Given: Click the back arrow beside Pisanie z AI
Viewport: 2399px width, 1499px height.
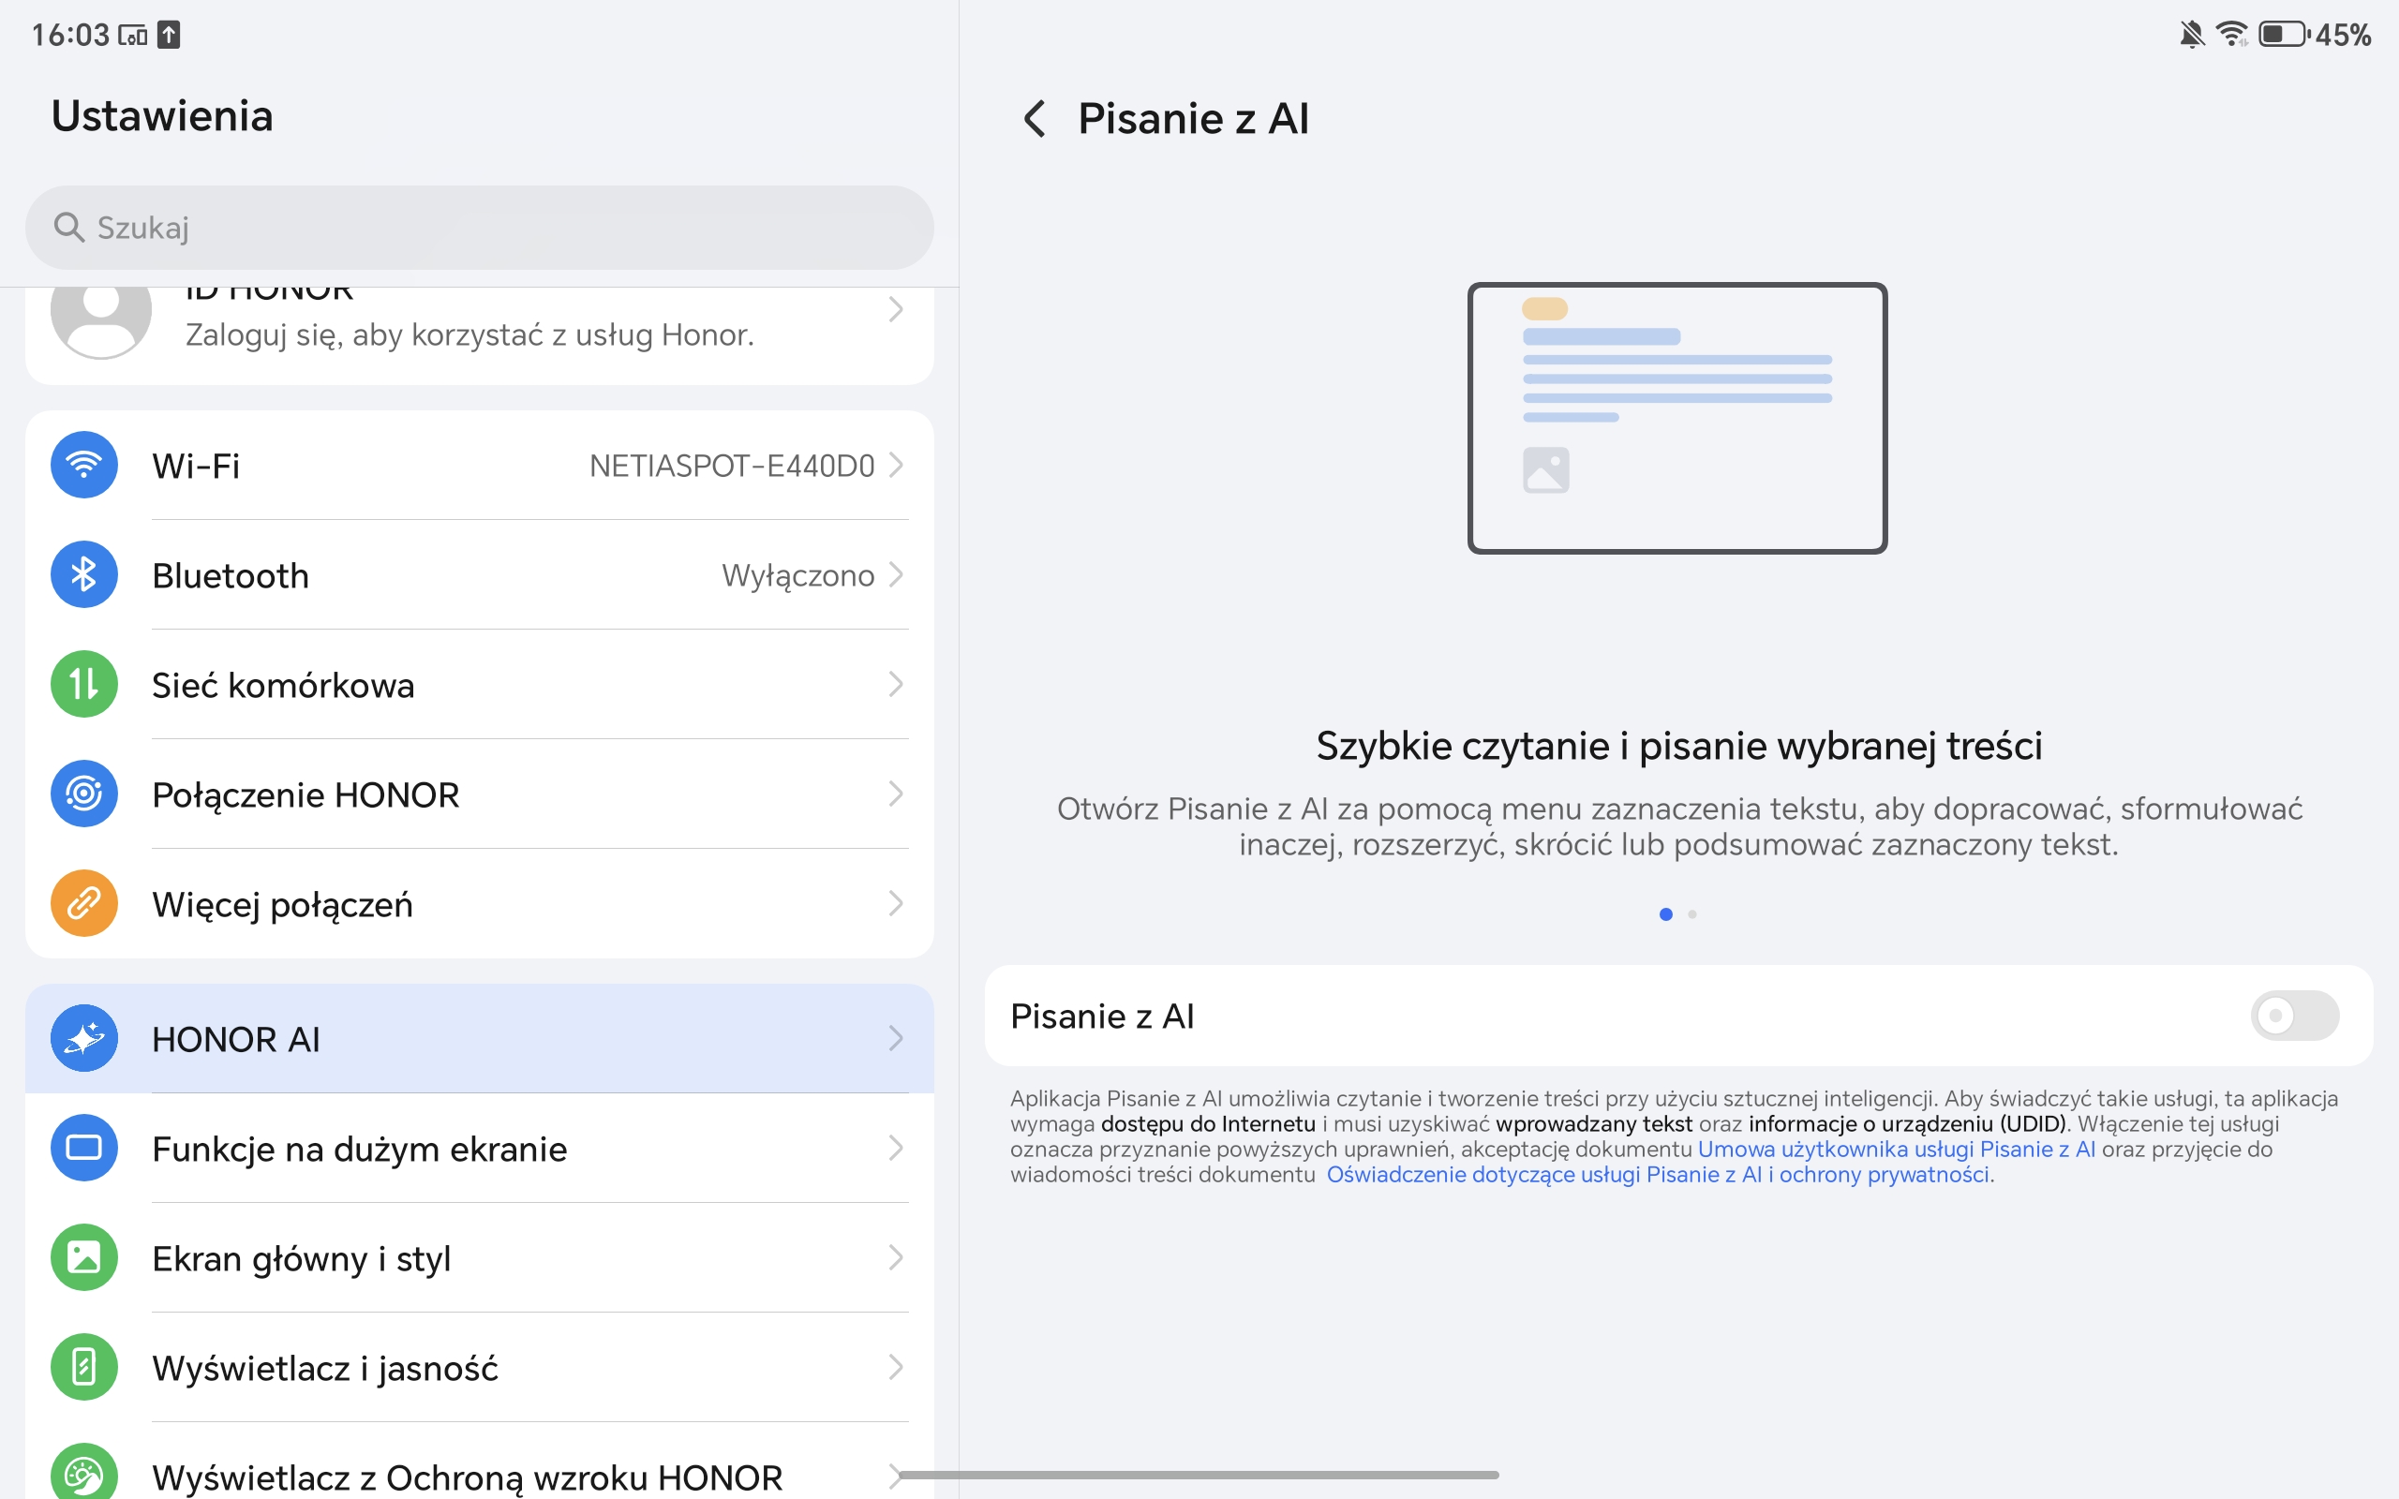Looking at the screenshot, I should click(x=1034, y=119).
